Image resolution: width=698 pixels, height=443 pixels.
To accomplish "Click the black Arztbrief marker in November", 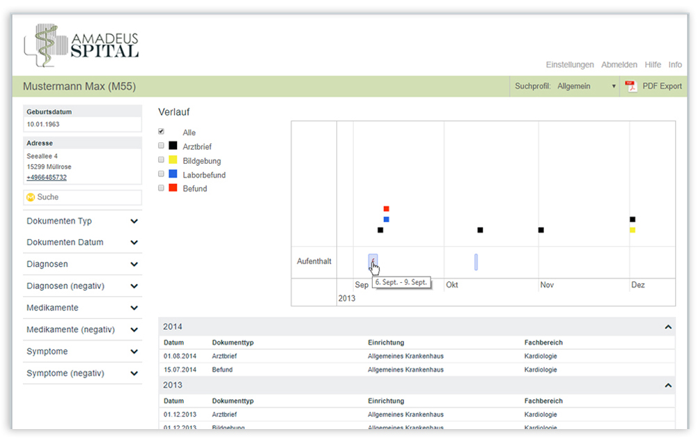I will point(541,230).
